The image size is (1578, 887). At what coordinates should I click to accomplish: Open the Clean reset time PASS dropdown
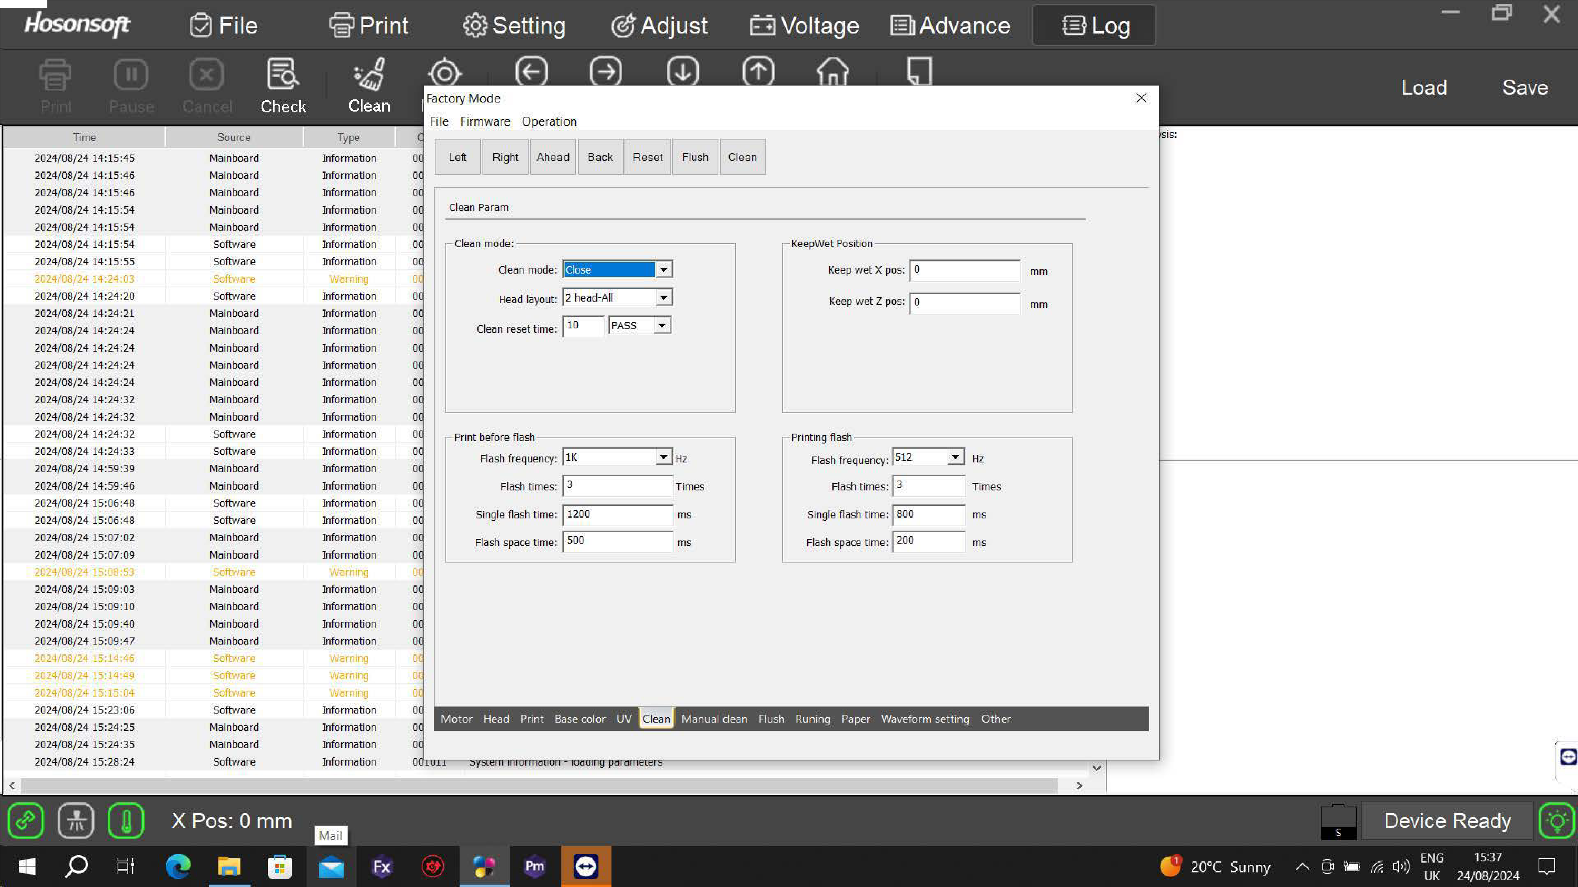click(x=662, y=326)
